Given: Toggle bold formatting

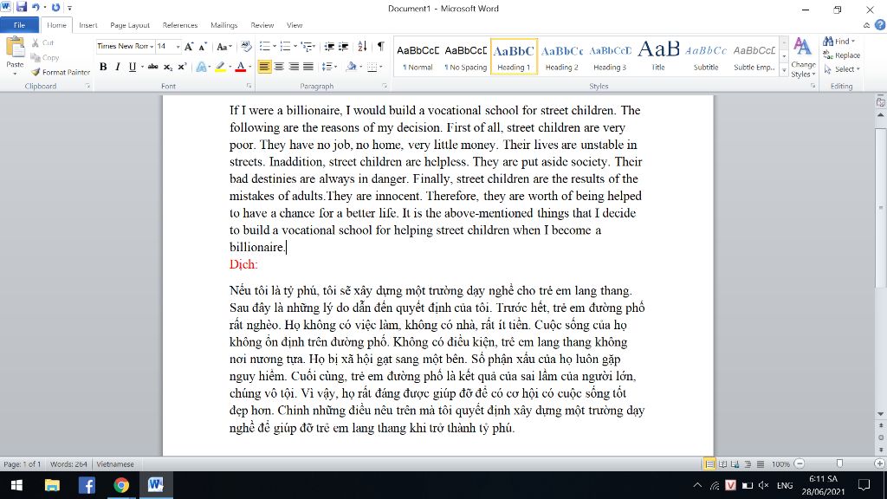Looking at the screenshot, I should [103, 67].
